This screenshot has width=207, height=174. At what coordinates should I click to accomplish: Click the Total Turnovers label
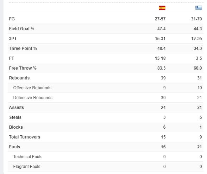point(25,137)
